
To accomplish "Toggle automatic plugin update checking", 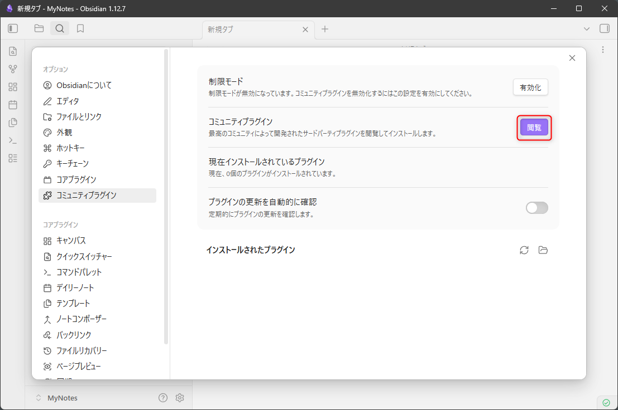I will pyautogui.click(x=537, y=208).
